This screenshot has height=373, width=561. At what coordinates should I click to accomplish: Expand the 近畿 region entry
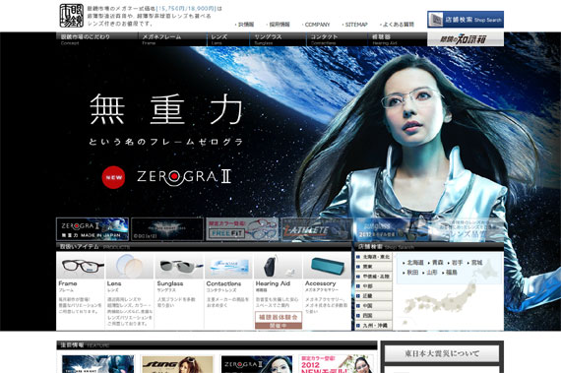[374, 296]
